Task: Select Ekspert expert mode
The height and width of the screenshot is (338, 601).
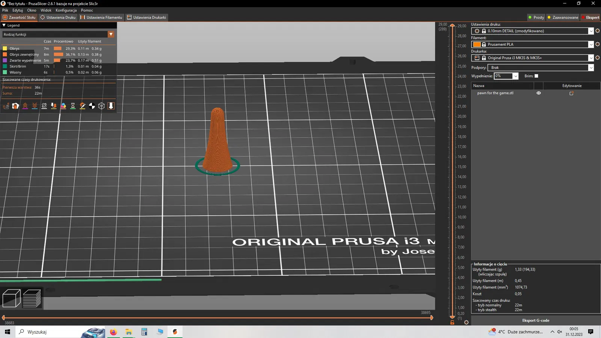Action: pos(590,17)
